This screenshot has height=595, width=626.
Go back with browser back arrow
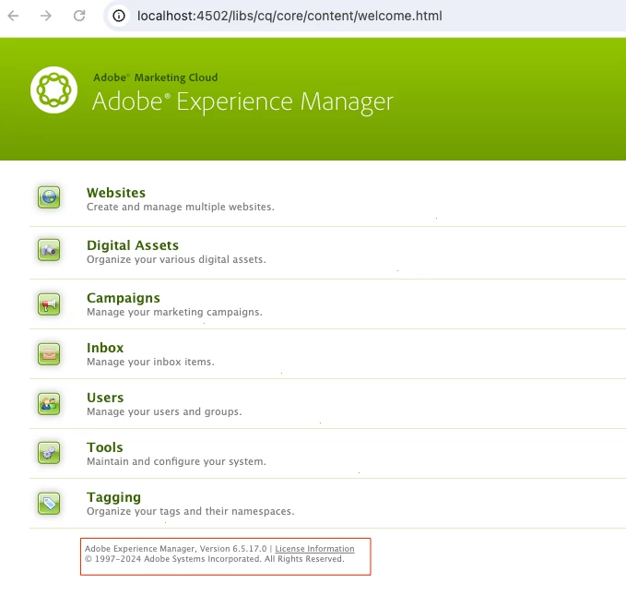coord(13,16)
